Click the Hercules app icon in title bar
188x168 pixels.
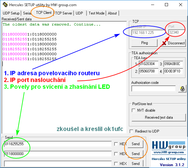pos(4,5)
